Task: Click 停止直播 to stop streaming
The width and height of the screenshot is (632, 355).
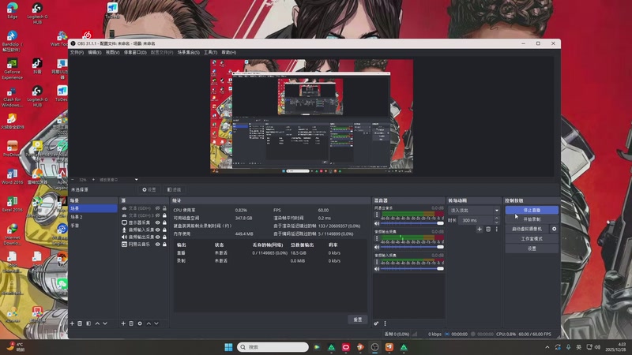Action: (x=532, y=210)
